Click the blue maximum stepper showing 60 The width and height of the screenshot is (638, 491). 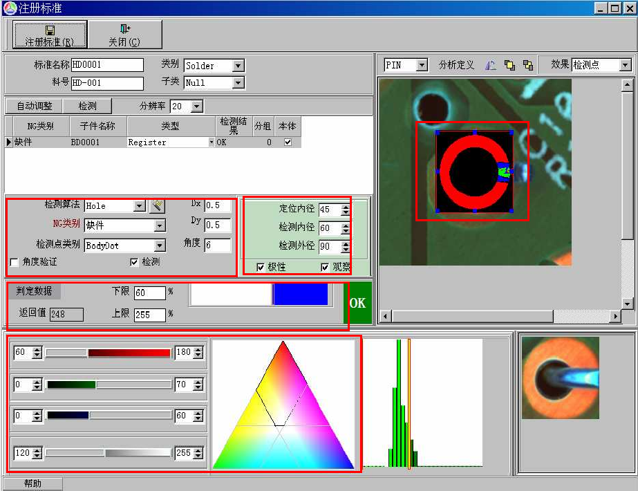click(198, 416)
